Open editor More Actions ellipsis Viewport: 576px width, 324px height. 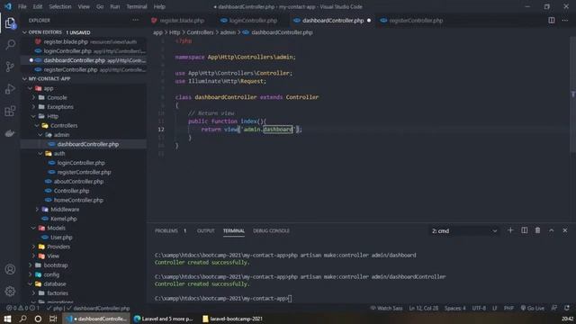565,21
